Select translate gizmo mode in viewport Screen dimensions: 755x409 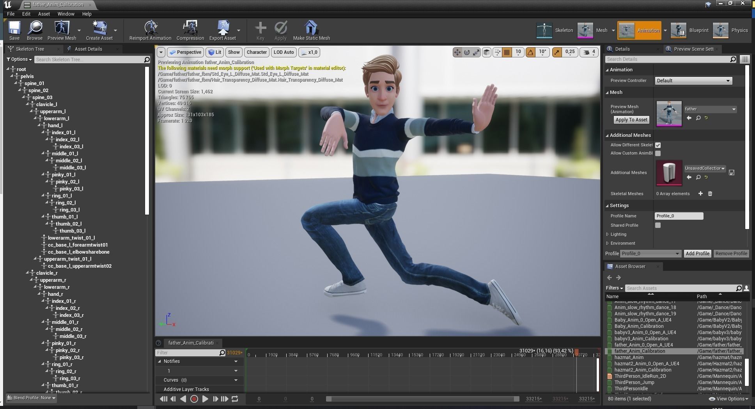coord(457,52)
